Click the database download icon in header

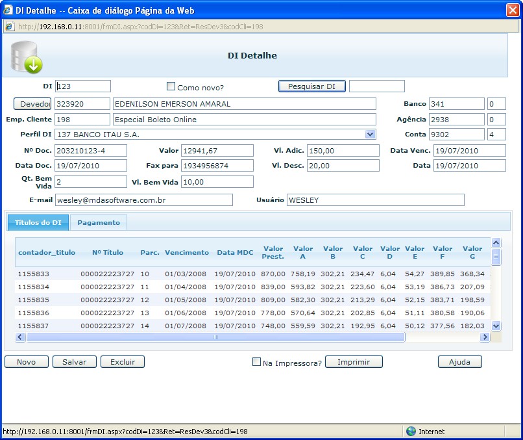[26, 56]
